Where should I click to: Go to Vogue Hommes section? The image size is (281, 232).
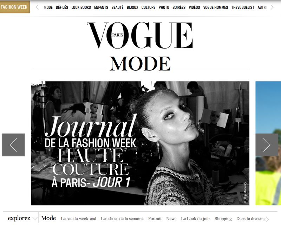216,7
